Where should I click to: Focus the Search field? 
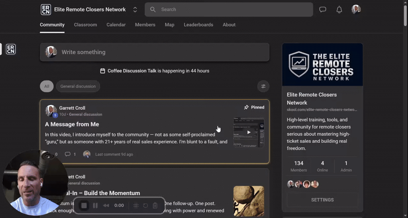pos(229,10)
